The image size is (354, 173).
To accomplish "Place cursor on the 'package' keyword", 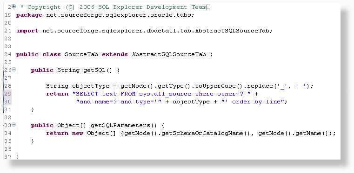I will [x=29, y=15].
